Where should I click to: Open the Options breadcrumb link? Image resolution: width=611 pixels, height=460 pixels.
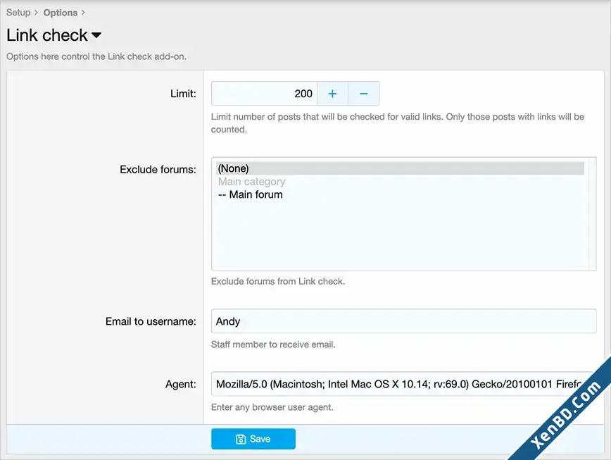tap(61, 13)
